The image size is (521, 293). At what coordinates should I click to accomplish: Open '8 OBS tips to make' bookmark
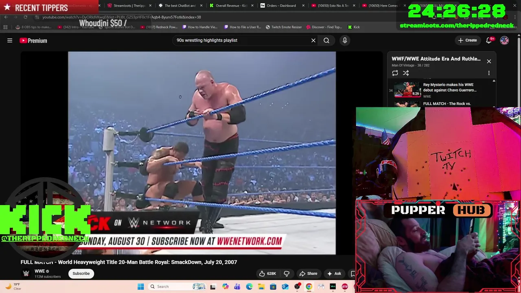tap(33, 27)
